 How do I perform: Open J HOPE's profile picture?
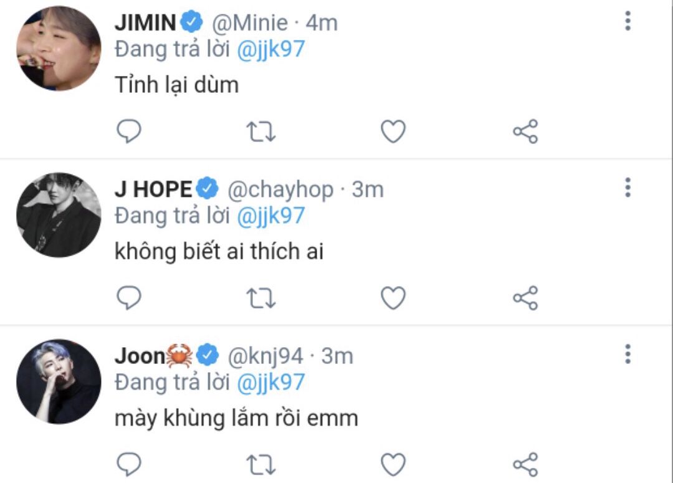tap(59, 215)
